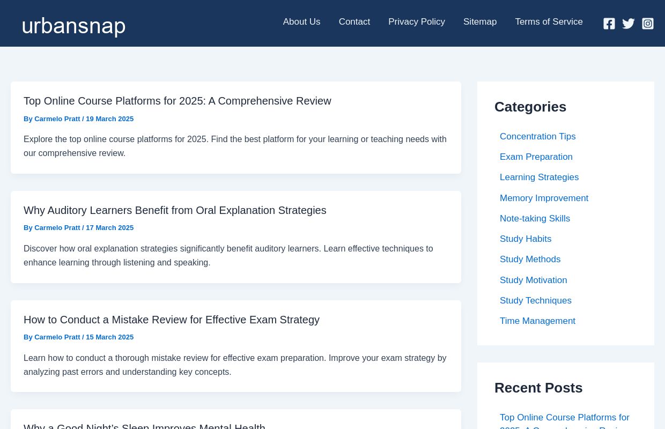This screenshot has height=429, width=665.
Task: Click the Recent Posts heading
Action: click(x=538, y=388)
